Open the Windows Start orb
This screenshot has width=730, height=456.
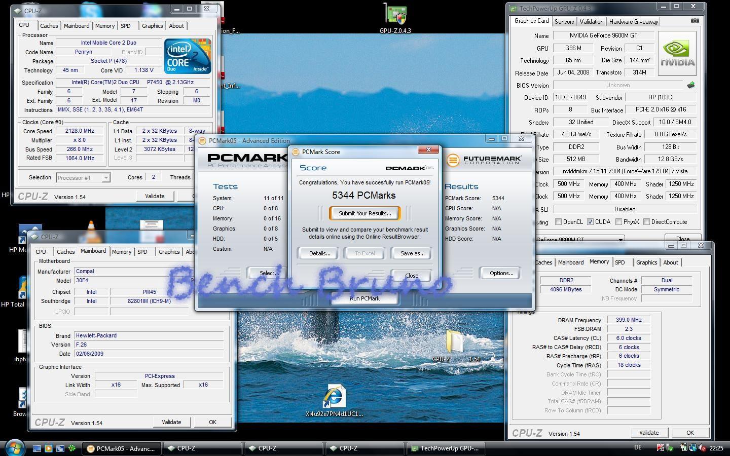14,448
